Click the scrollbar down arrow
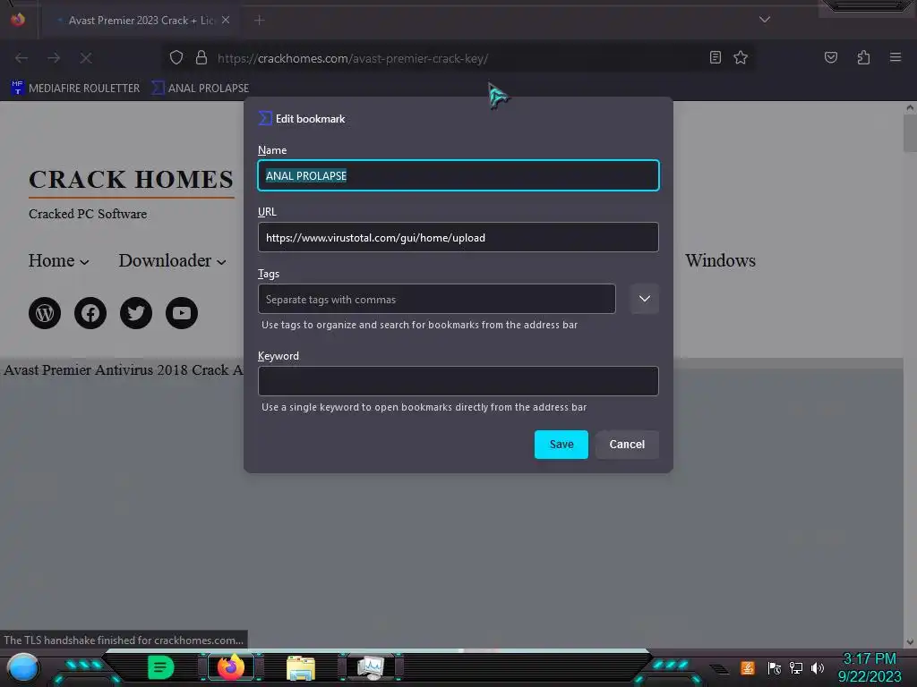 click(910, 641)
